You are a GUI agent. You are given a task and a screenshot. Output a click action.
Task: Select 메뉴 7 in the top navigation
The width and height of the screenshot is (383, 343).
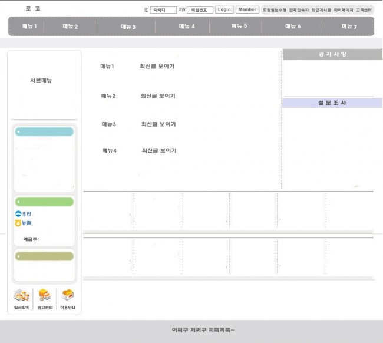[x=349, y=27]
